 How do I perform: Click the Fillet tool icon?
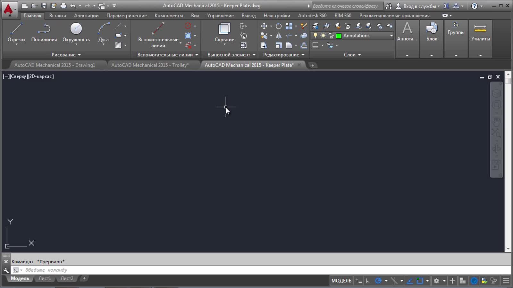click(x=289, y=45)
